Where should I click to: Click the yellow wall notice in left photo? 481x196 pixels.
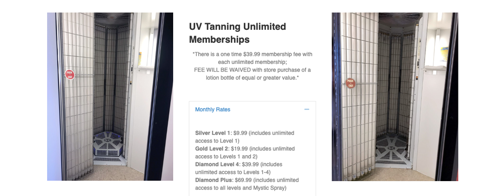click(139, 58)
